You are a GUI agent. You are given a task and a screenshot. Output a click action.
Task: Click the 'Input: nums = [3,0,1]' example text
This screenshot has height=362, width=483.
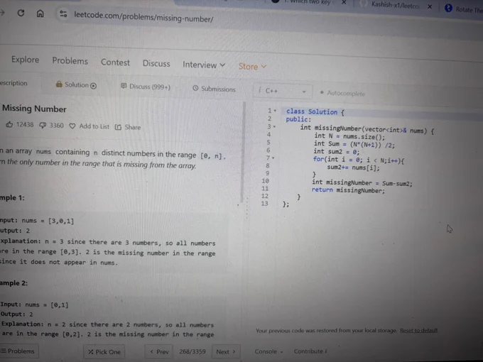pos(37,221)
